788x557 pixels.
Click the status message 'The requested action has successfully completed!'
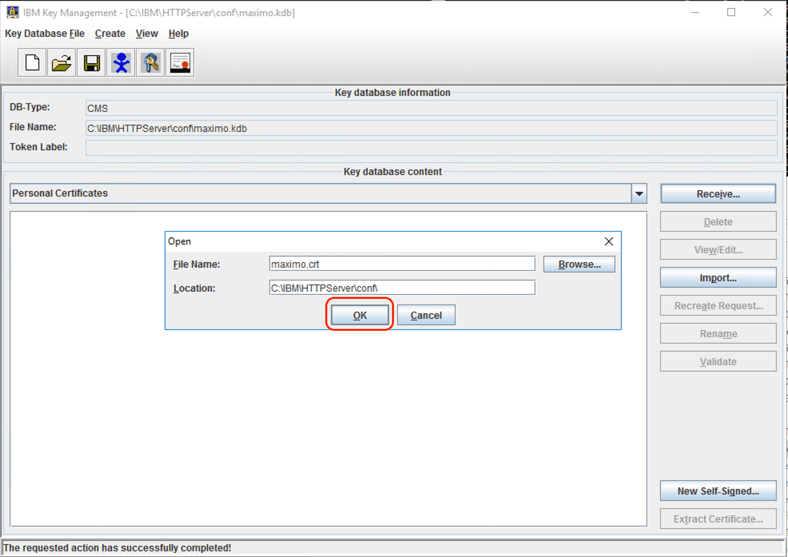(117, 548)
